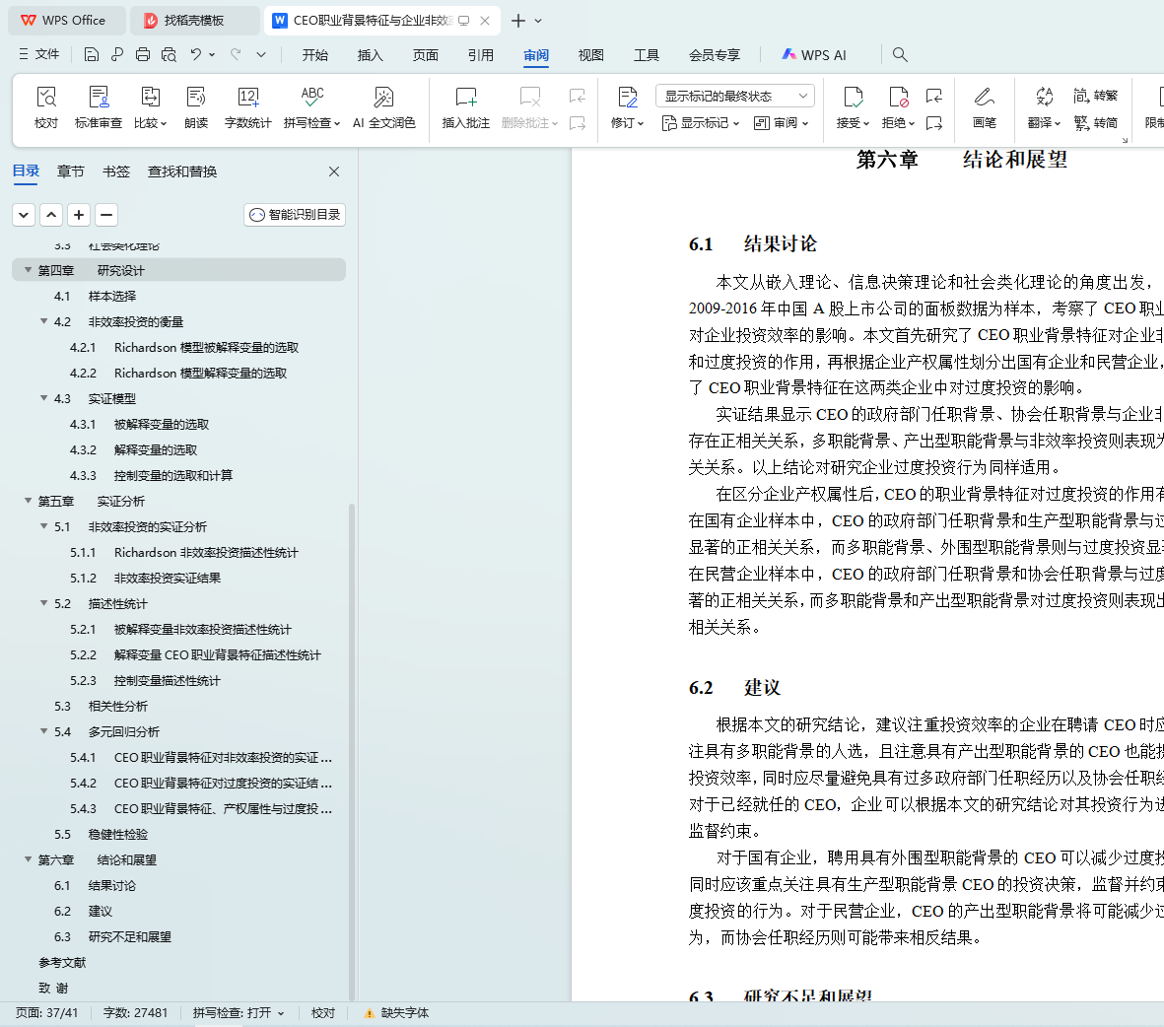Collapse 第六章 结论和展望 tree node
Viewport: 1164px width, 1027px height.
click(29, 859)
